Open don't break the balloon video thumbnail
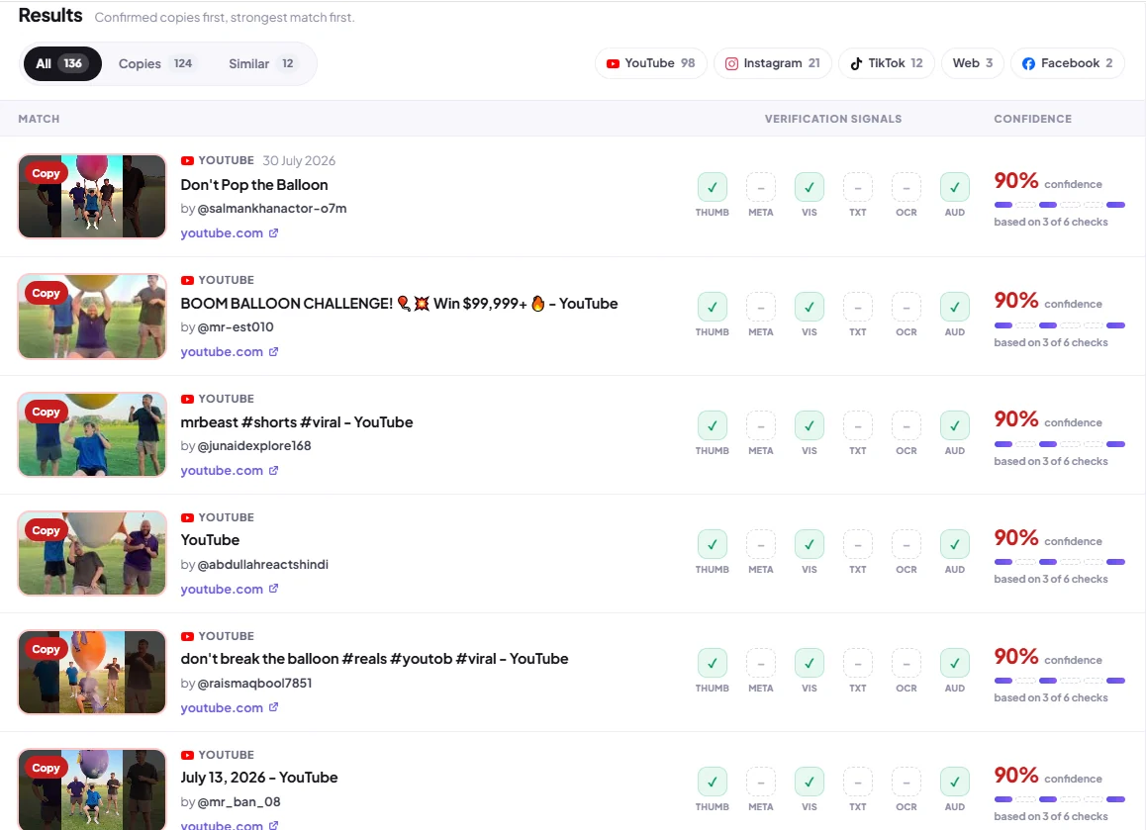Viewport: 1146px width, 830px height. [92, 672]
